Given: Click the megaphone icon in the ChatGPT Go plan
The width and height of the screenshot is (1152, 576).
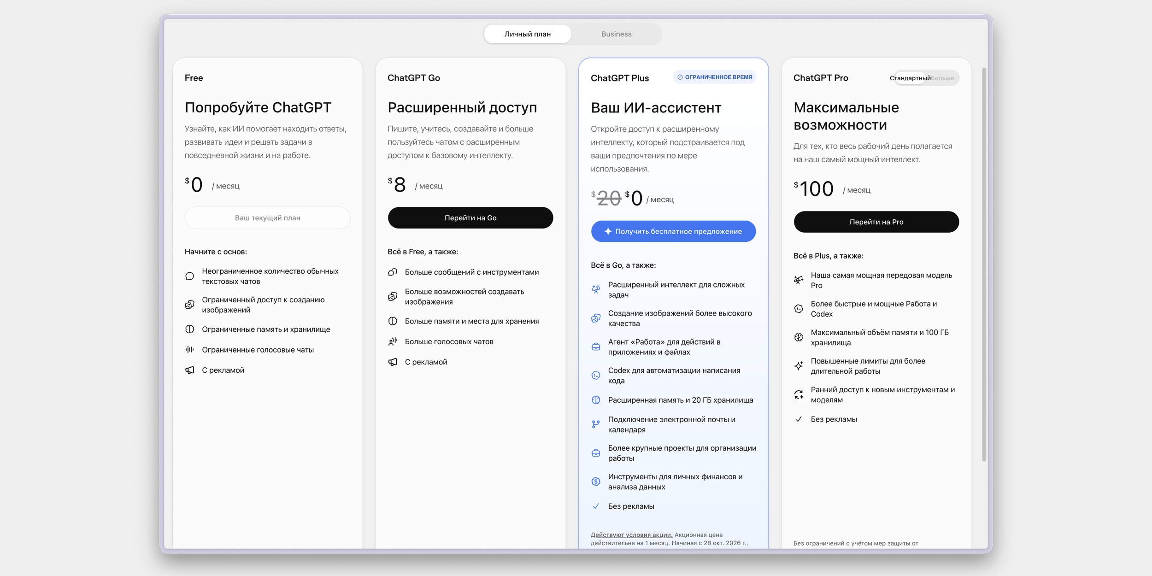Looking at the screenshot, I should coord(393,362).
